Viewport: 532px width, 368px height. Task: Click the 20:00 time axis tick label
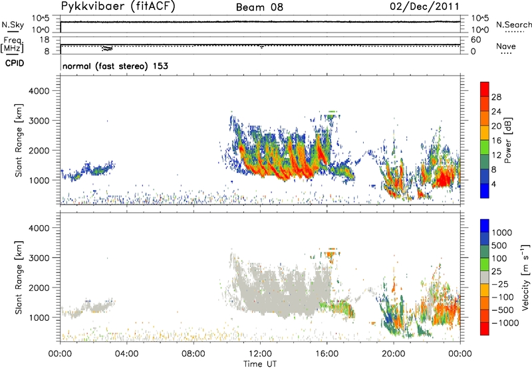click(x=394, y=353)
